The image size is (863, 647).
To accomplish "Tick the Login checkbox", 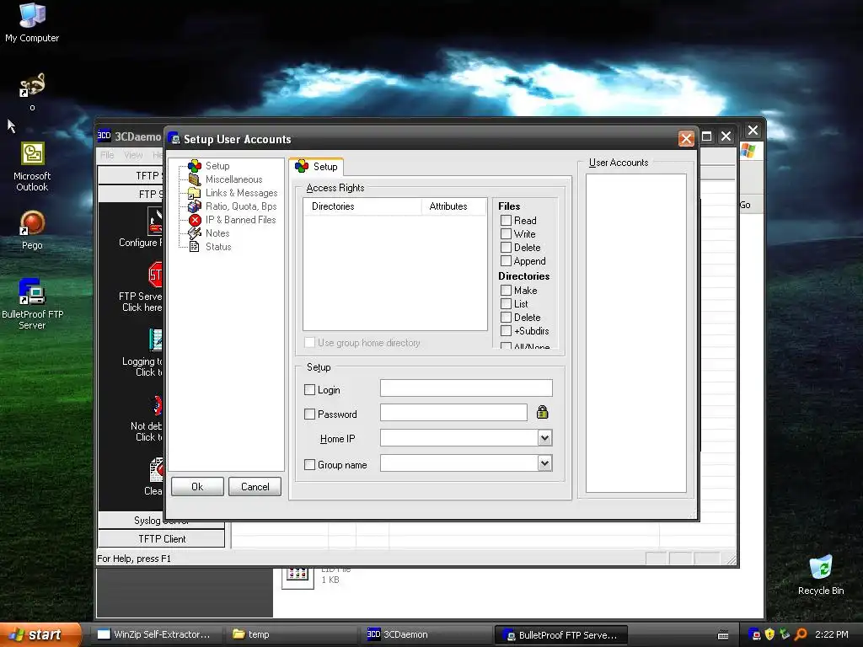I will pyautogui.click(x=309, y=389).
